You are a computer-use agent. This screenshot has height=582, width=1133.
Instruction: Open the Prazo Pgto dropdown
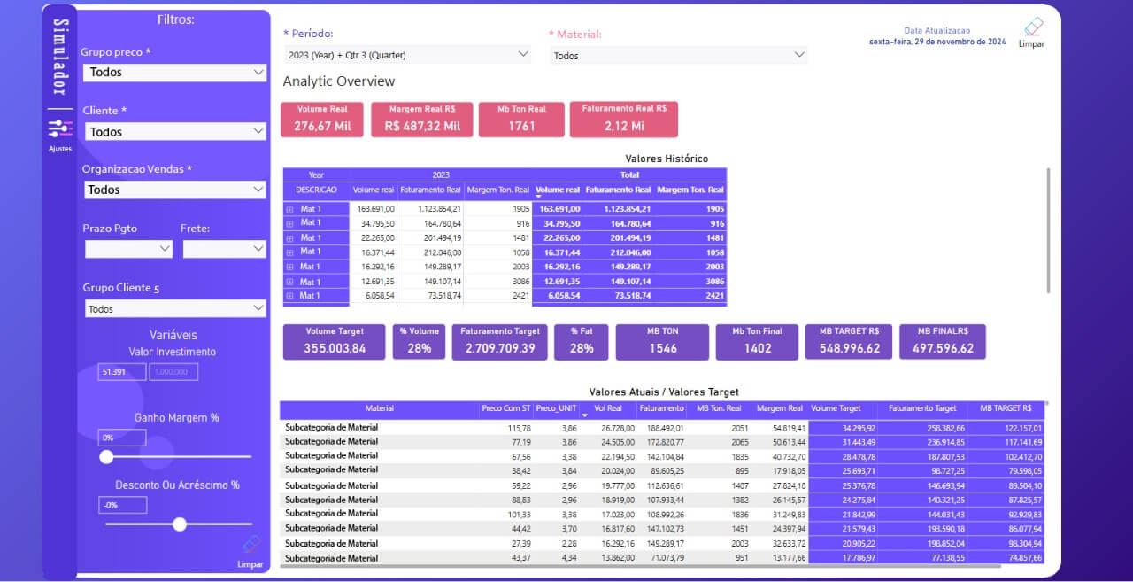click(x=128, y=250)
